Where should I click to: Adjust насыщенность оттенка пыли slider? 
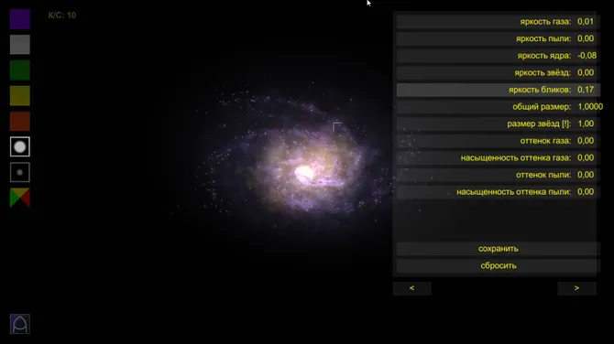499,192
